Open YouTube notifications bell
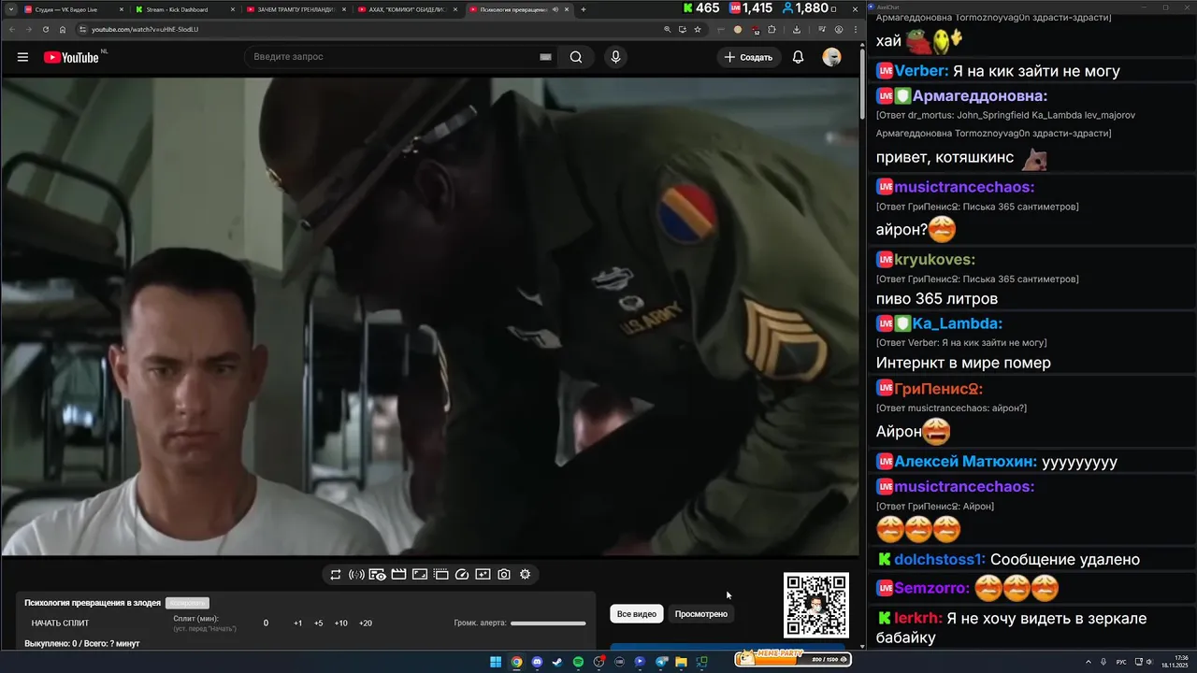Viewport: 1197px width, 673px height. [798, 57]
